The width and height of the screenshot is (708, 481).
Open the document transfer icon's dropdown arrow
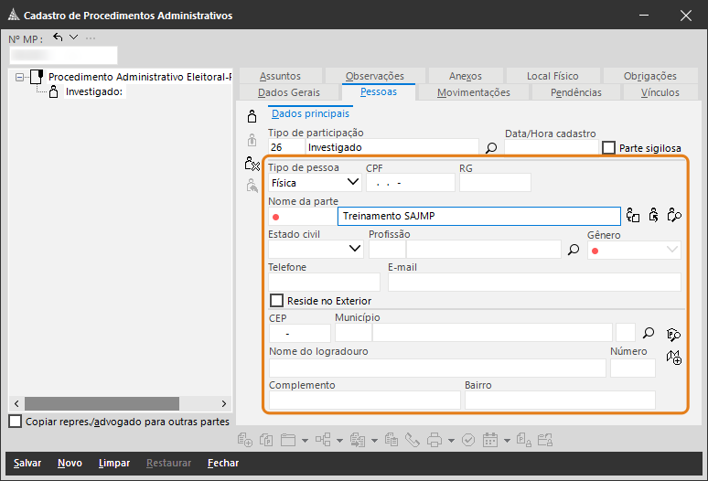[x=374, y=441]
